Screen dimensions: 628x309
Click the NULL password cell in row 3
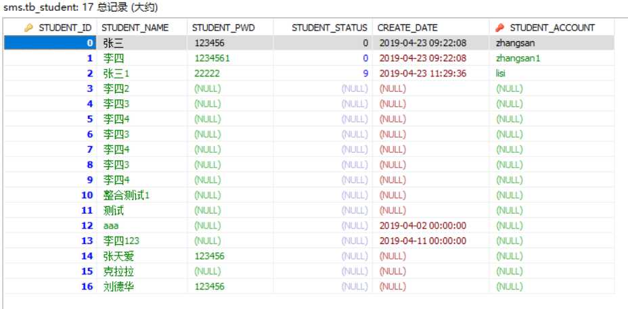[208, 89]
